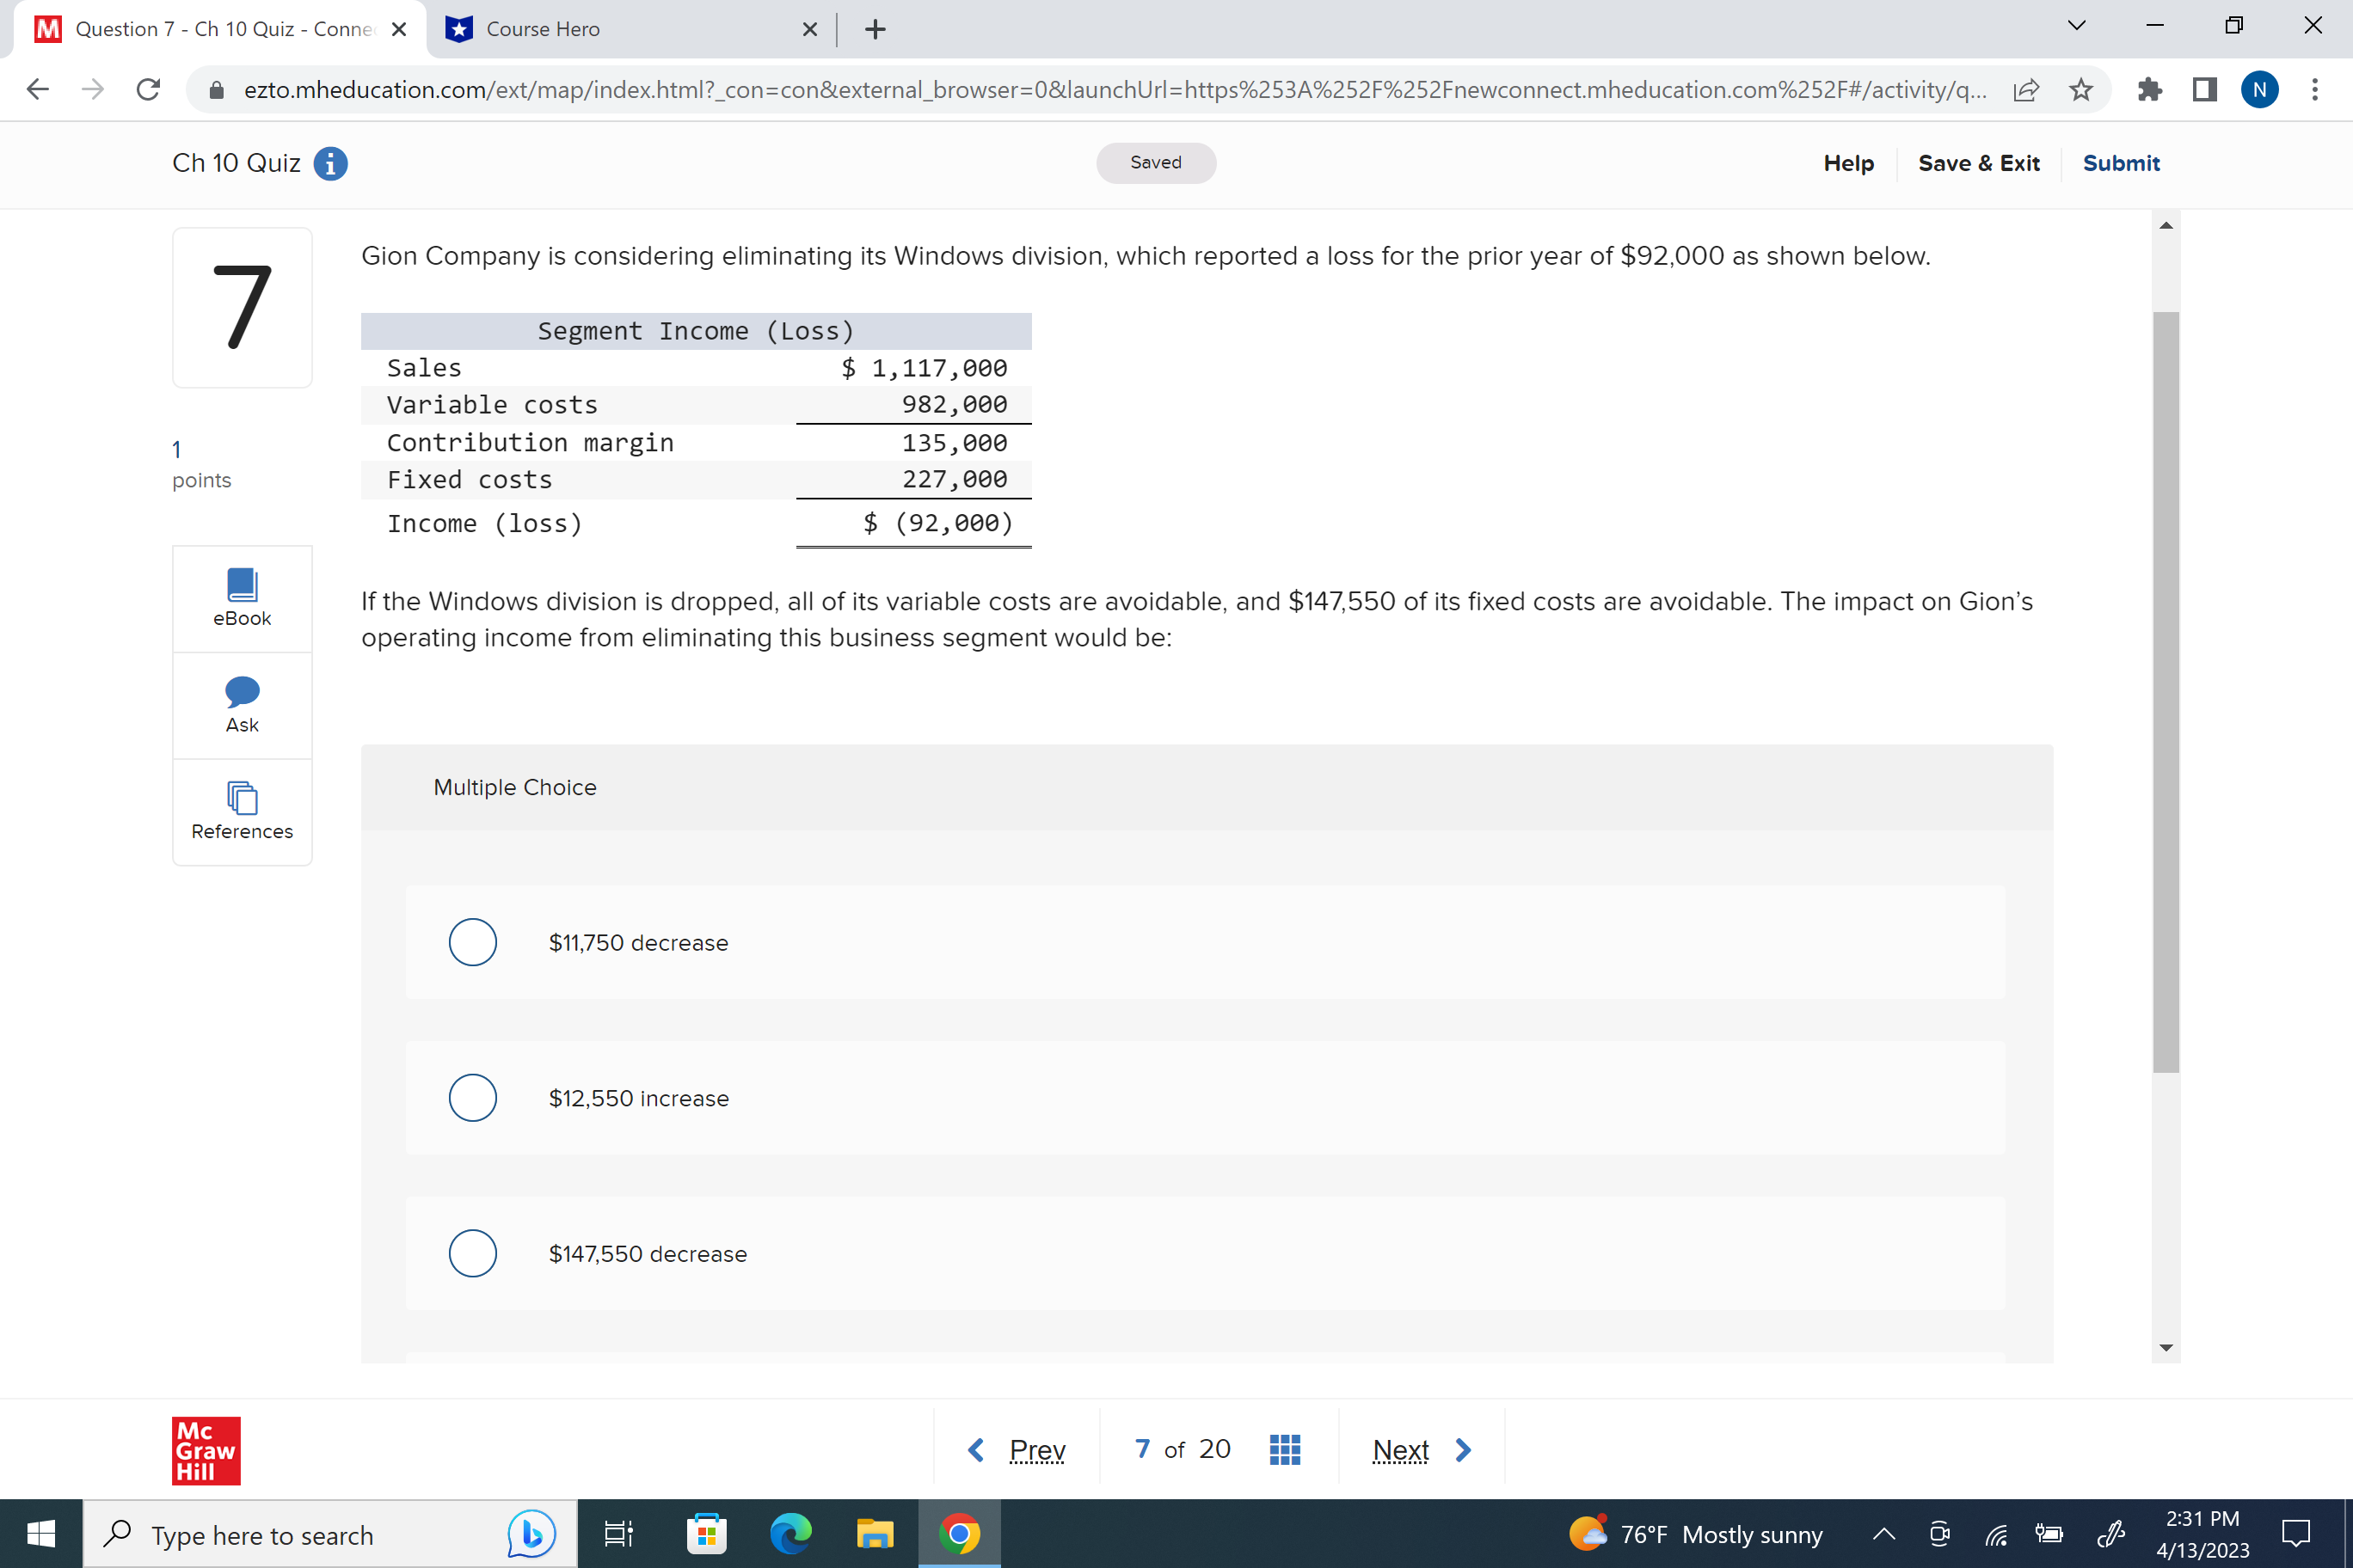Click the share page icon in address bar
The height and width of the screenshot is (1568, 2353).
(2026, 90)
